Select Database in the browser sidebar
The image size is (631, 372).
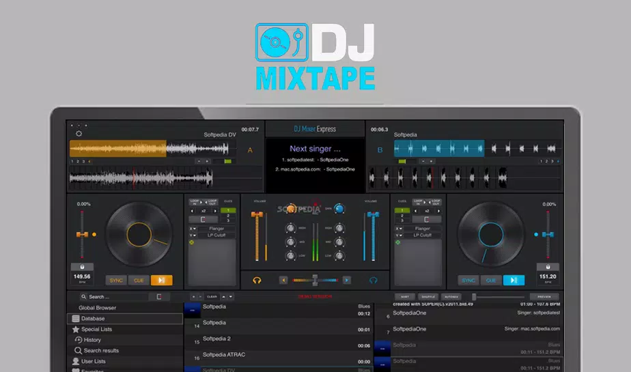click(93, 319)
